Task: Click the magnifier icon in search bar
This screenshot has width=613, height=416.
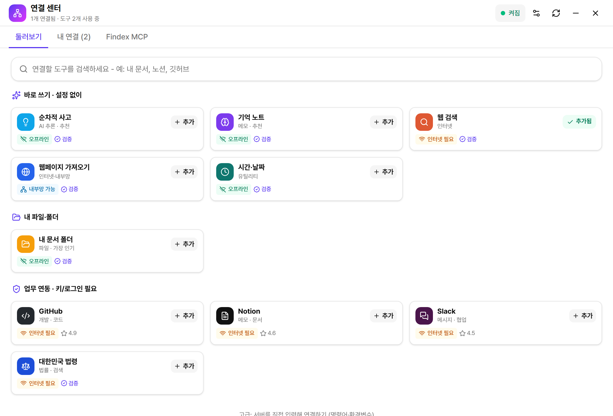Action: 24,69
